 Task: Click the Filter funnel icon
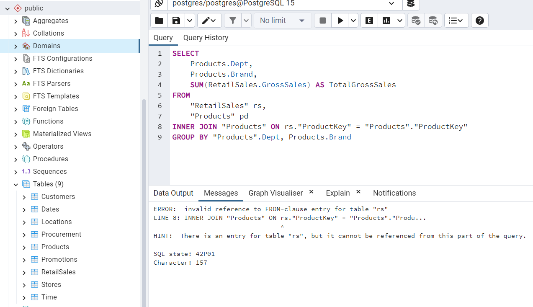(x=233, y=21)
